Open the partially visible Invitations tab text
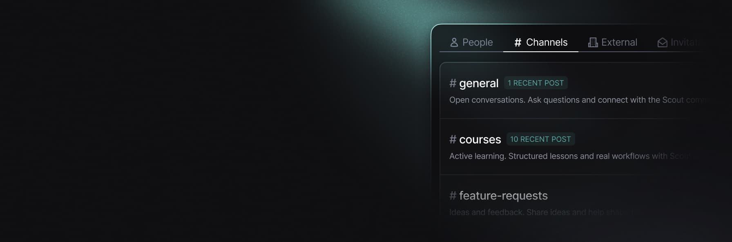 coord(685,42)
